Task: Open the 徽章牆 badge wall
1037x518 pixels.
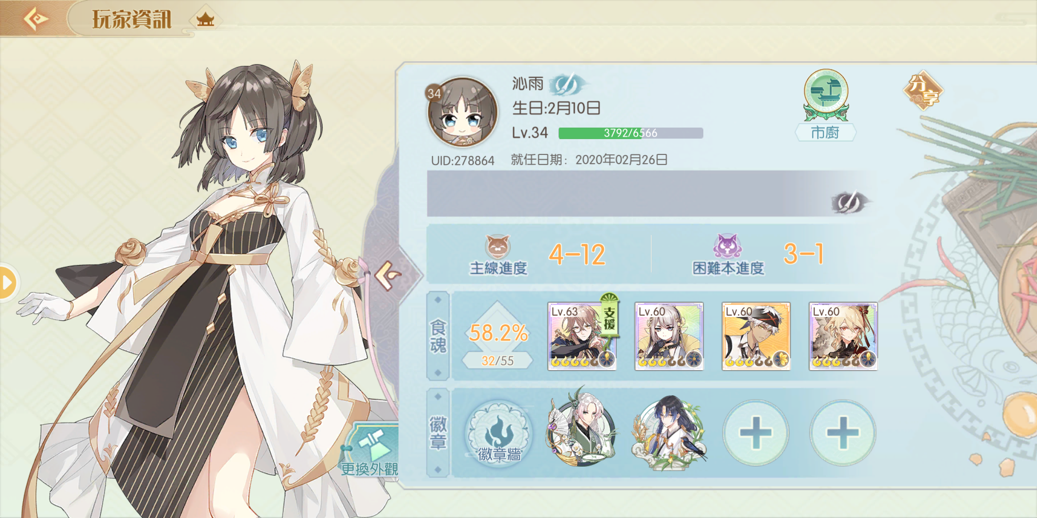Action: point(499,434)
